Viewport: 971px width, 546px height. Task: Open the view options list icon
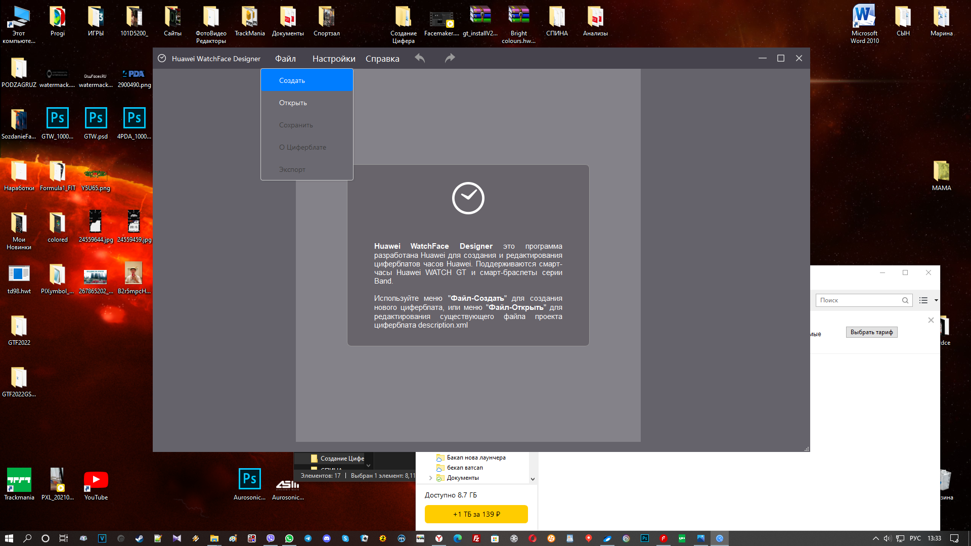[923, 300]
